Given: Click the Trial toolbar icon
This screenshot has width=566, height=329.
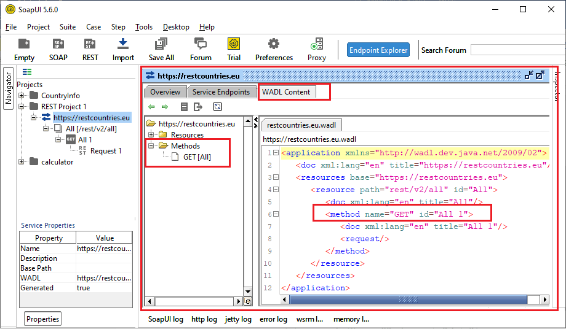Looking at the screenshot, I should coord(234,44).
